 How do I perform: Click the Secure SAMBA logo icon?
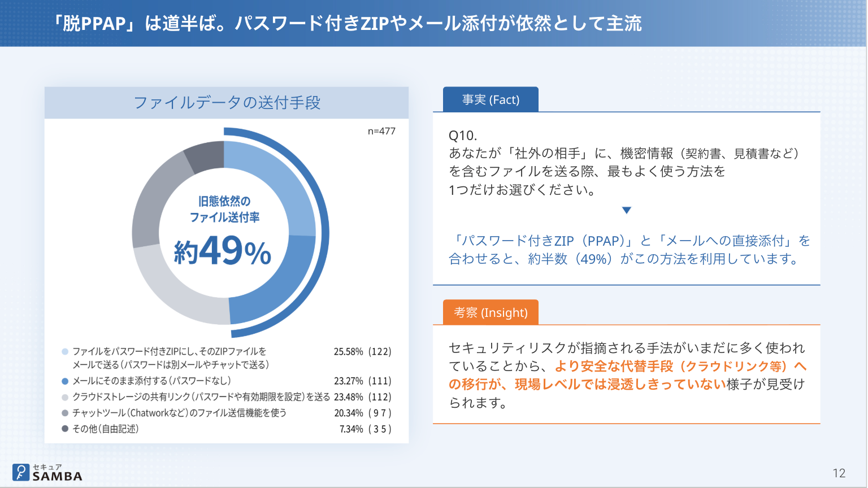[21, 472]
